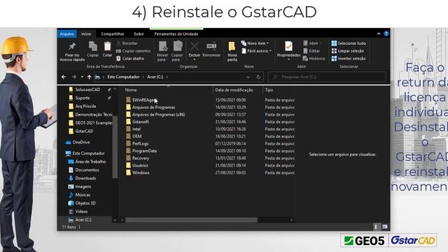Click Editar in the ribbon
448x252 pixels.
coord(311,51)
